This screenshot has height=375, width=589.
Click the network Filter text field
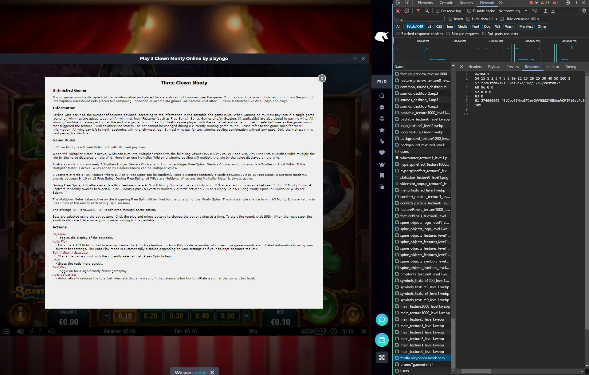tap(419, 19)
